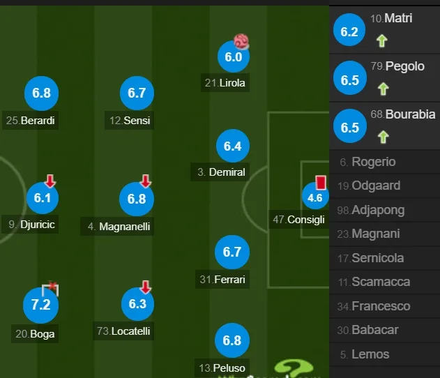
Task: Click the missed penalty icon on Boga
Action: pyautogui.click(x=50, y=289)
